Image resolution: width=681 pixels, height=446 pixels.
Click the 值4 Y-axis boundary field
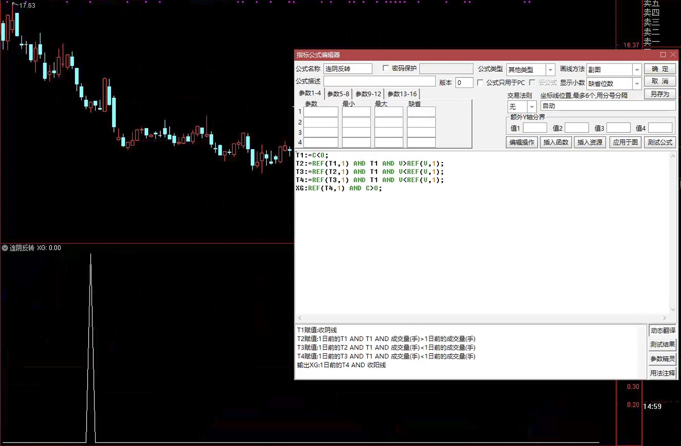(x=660, y=128)
